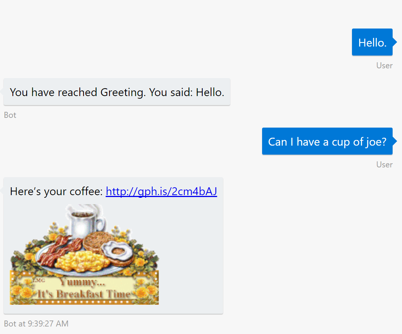Image resolution: width=402 pixels, height=334 pixels.
Task: Click the "Here's your coffee" bot message
Action: click(x=56, y=191)
